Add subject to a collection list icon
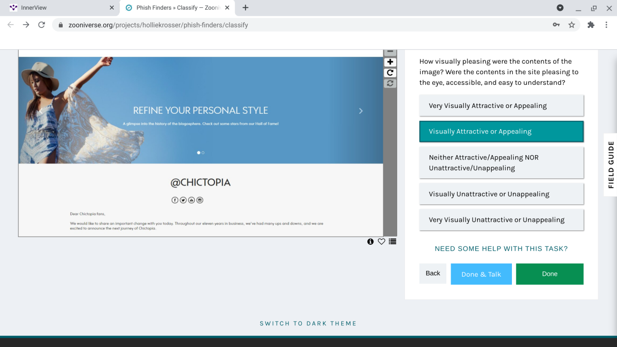The image size is (617, 347). 392,241
